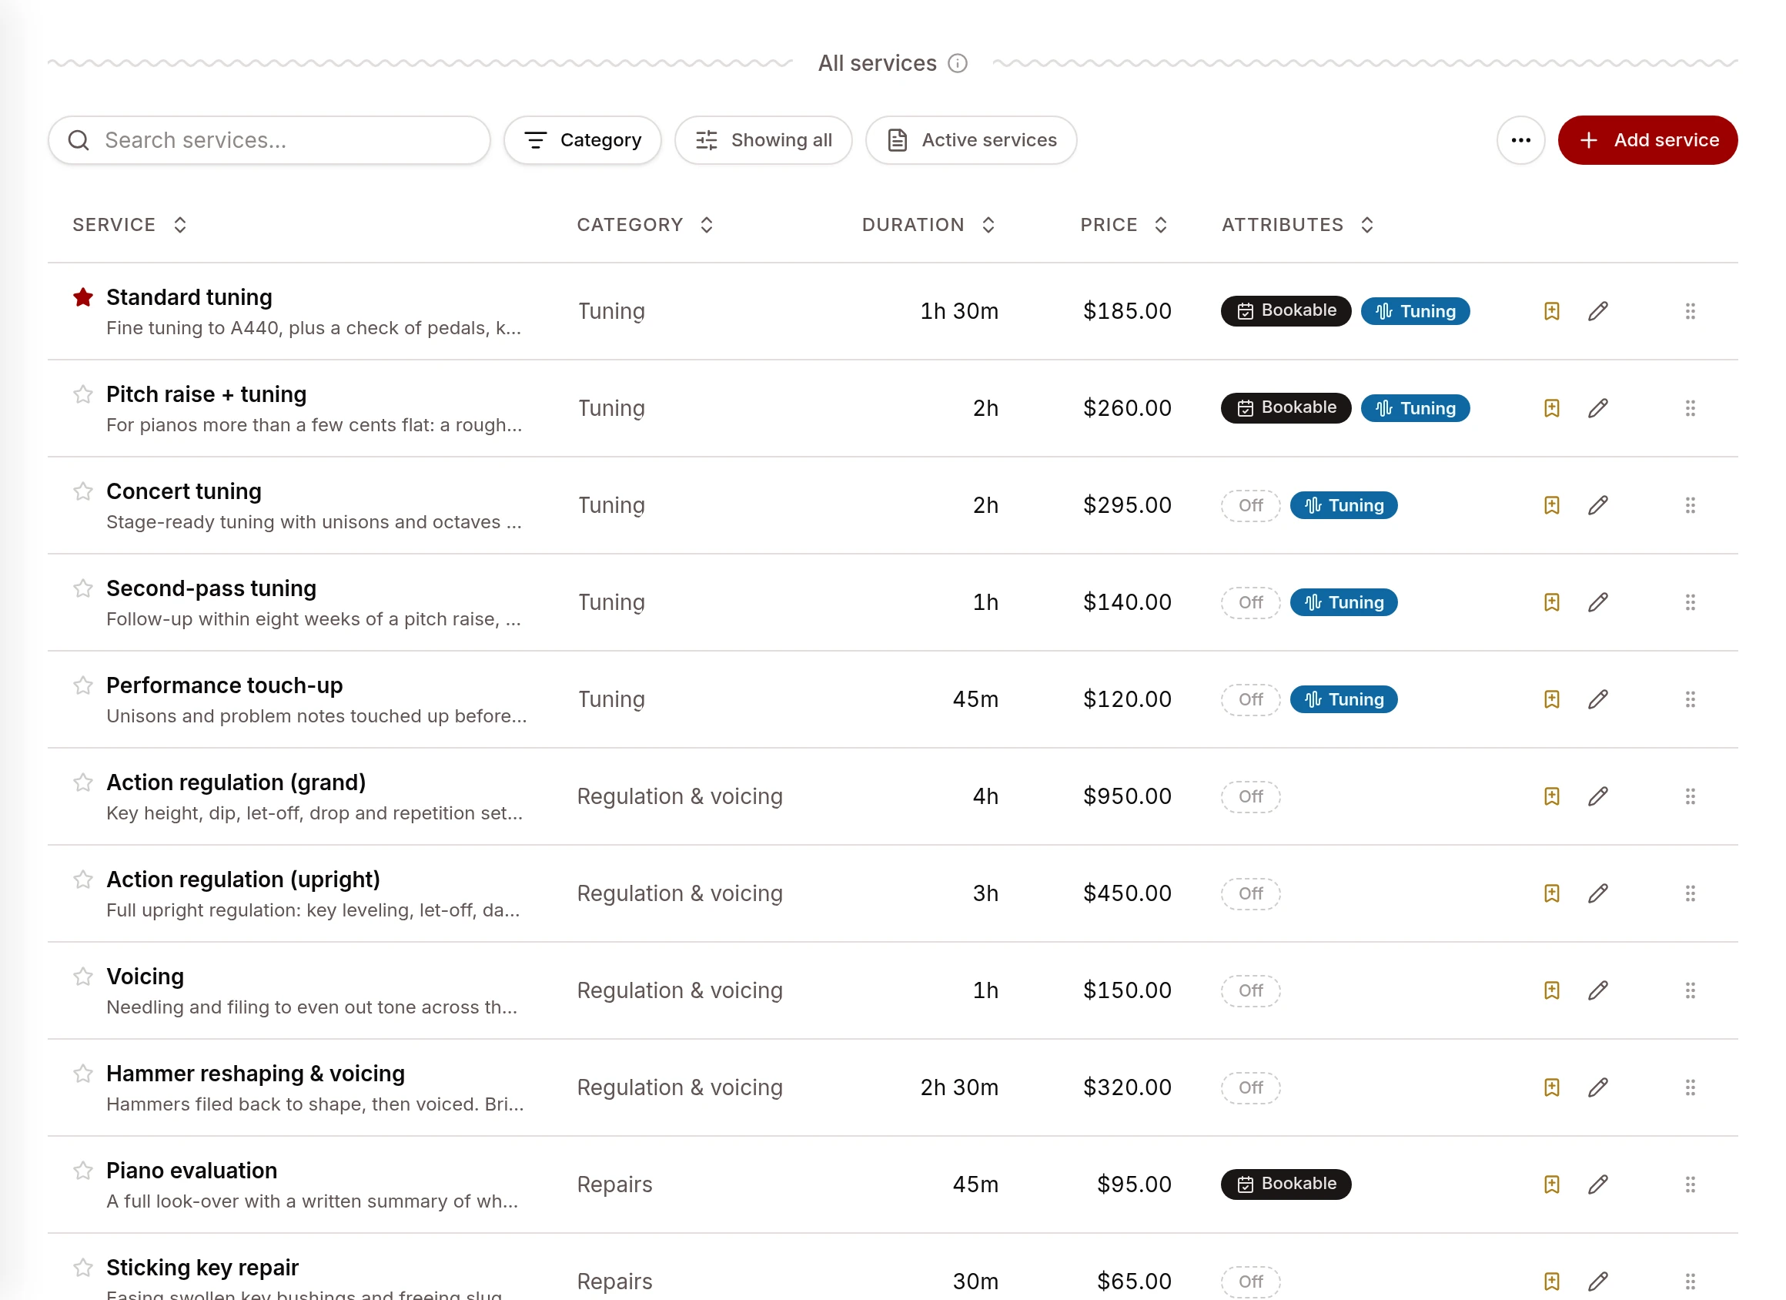Click the $950.00 price cell
Image resolution: width=1786 pixels, height=1300 pixels.
click(1127, 796)
